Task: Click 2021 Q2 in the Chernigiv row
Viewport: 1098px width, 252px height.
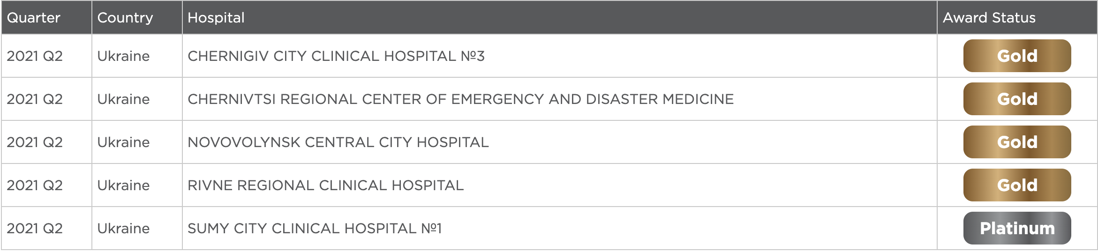Action: [x=35, y=56]
